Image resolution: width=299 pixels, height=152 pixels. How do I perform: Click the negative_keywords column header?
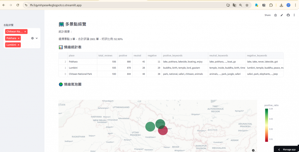(265, 56)
